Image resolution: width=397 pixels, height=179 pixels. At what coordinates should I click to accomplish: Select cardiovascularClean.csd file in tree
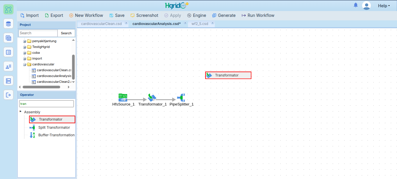pyautogui.click(x=54, y=70)
